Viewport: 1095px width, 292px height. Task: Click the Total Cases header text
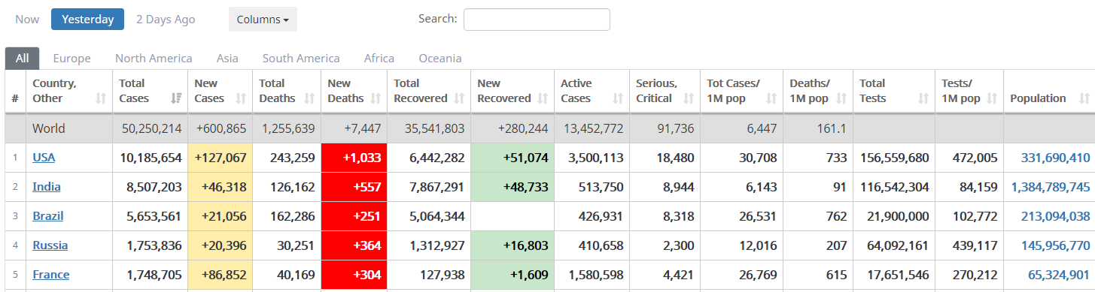134,91
